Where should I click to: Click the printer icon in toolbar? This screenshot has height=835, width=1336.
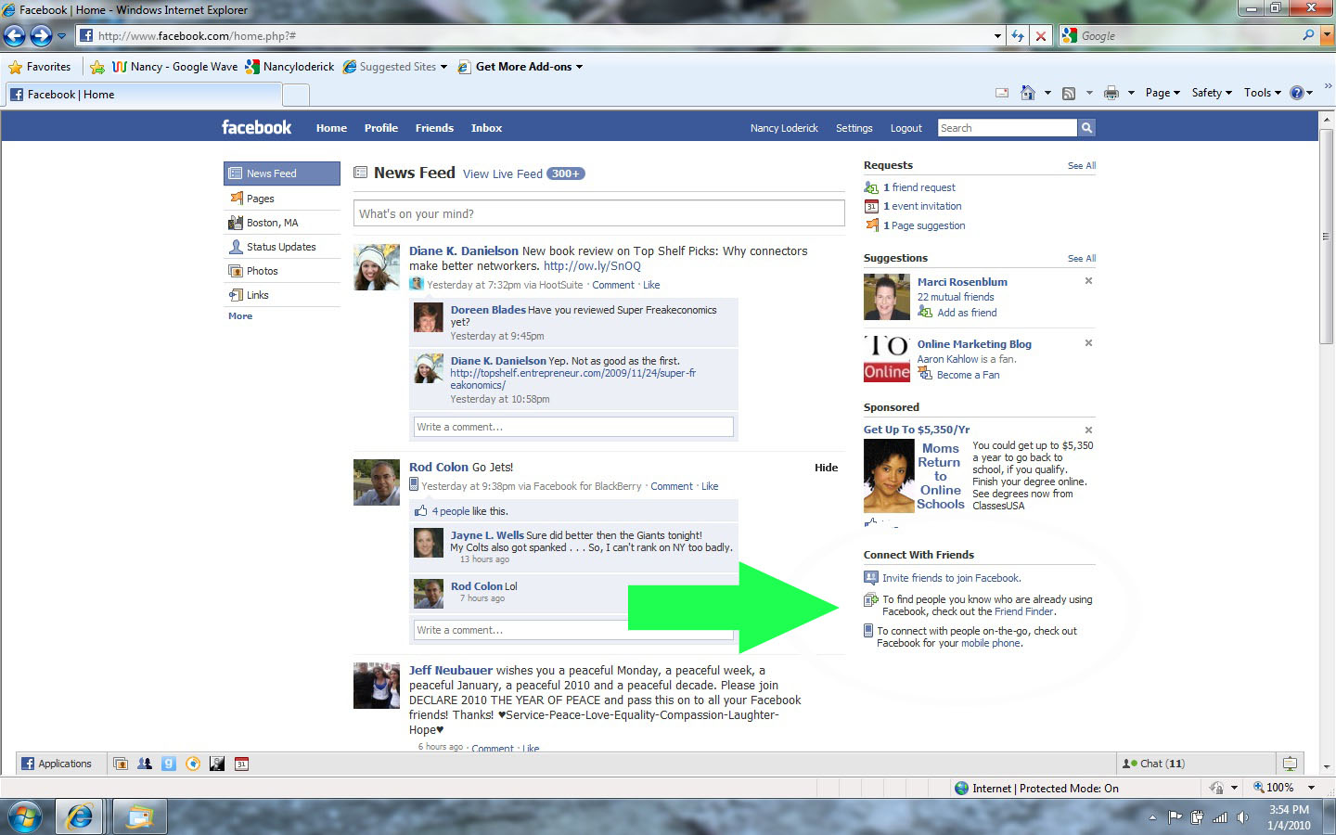[x=1111, y=93]
